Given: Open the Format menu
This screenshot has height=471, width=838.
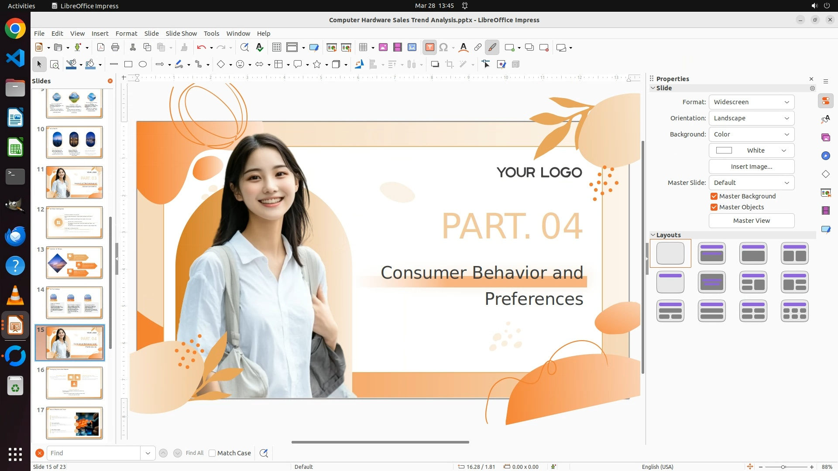Looking at the screenshot, I should pyautogui.click(x=126, y=34).
